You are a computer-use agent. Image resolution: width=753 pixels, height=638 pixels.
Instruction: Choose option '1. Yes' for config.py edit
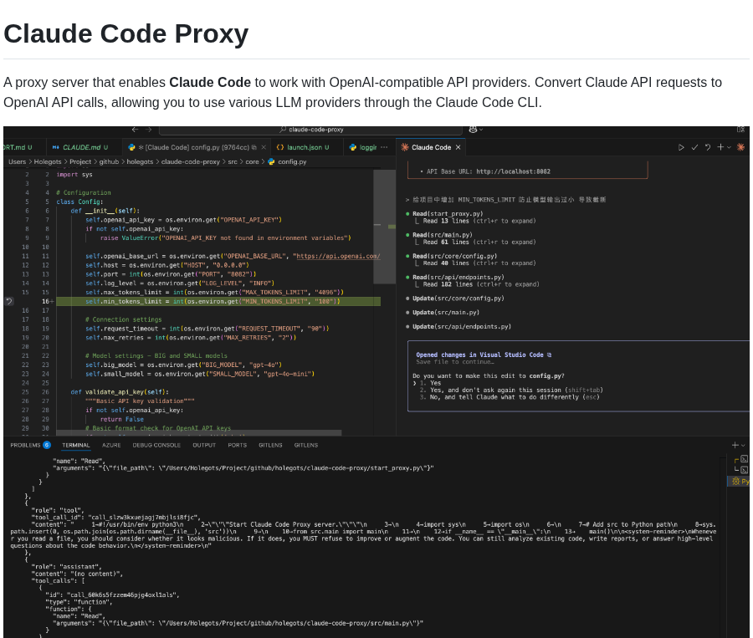pos(430,383)
